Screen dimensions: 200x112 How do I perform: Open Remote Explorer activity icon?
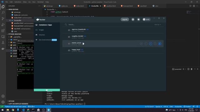(3, 37)
